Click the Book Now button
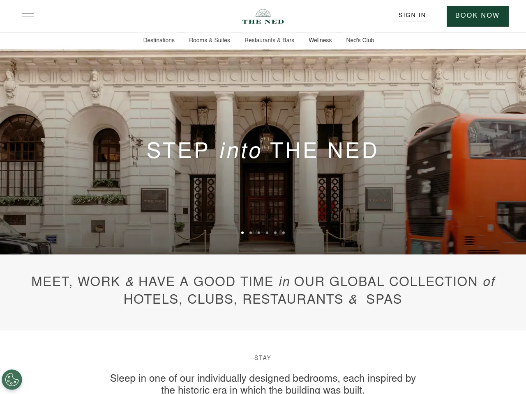 (x=478, y=16)
